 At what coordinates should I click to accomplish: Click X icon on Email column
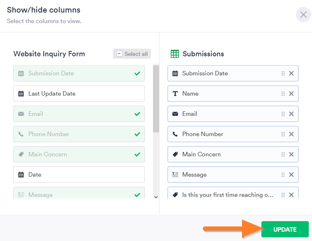click(x=291, y=114)
